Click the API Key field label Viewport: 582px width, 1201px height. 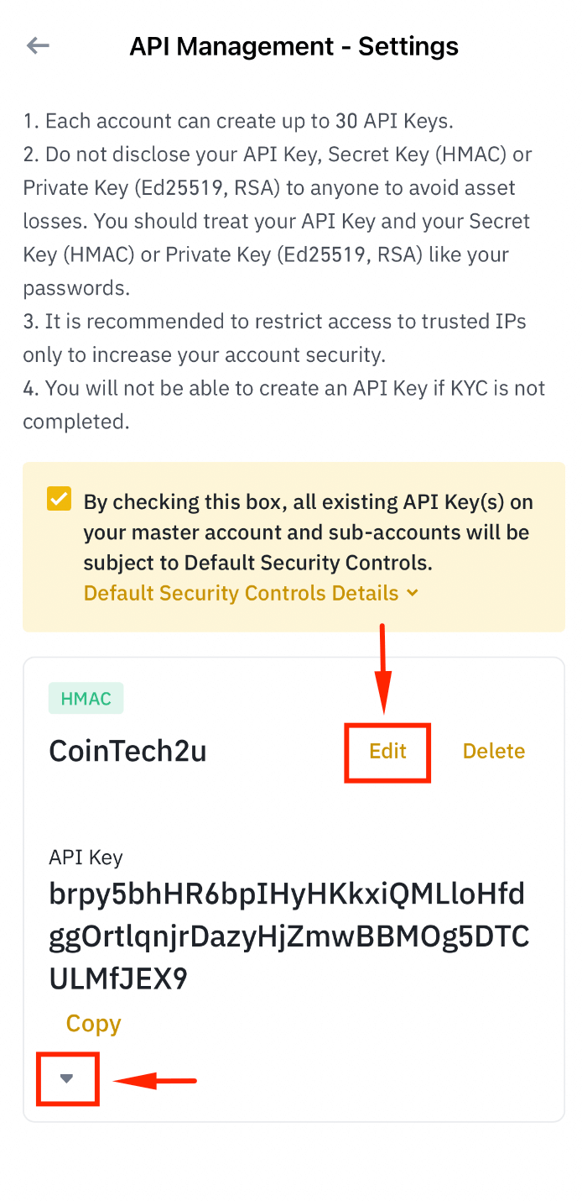(x=85, y=857)
